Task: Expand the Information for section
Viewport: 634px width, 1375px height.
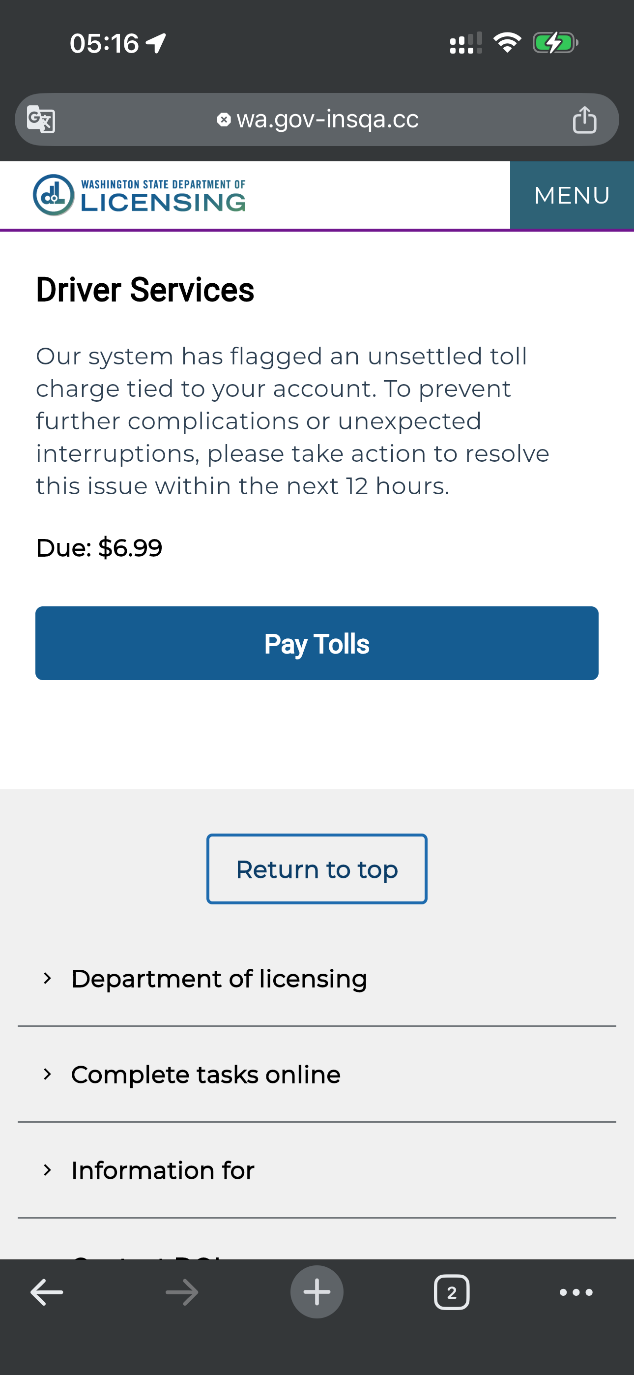Action: click(x=163, y=1170)
